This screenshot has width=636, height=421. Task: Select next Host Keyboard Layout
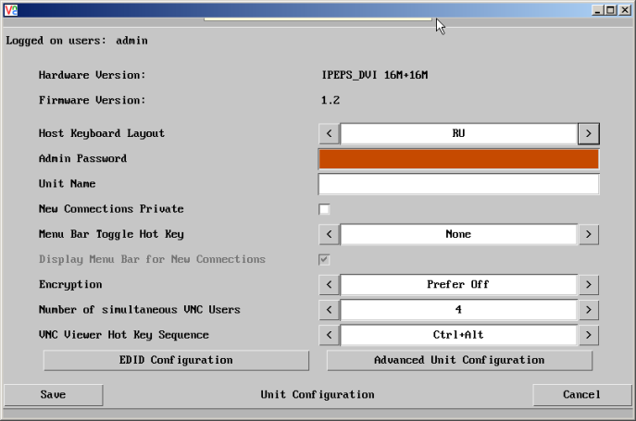pos(589,133)
